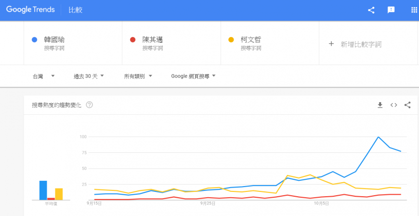Send feedback with the header feedback icon
This screenshot has height=216, width=419.
(391, 10)
